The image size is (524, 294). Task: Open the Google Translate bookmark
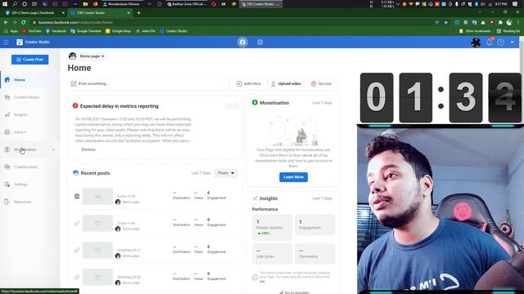[85, 31]
